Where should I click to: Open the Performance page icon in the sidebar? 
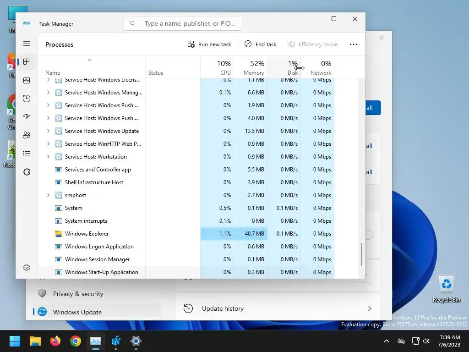click(27, 80)
